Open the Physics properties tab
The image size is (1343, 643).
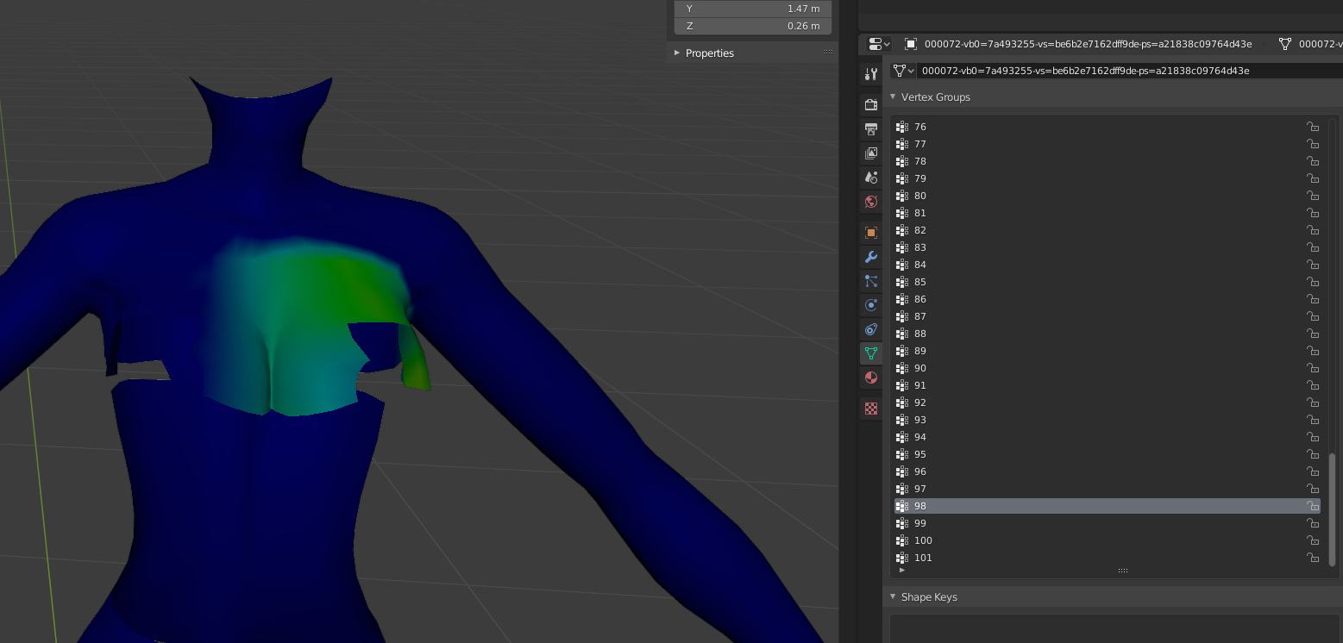[871, 305]
